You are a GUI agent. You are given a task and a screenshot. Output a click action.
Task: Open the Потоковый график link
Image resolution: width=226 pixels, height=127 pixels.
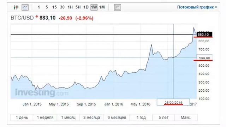point(197,7)
